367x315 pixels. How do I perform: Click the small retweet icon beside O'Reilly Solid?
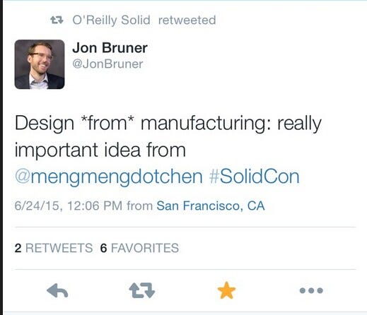(x=57, y=20)
